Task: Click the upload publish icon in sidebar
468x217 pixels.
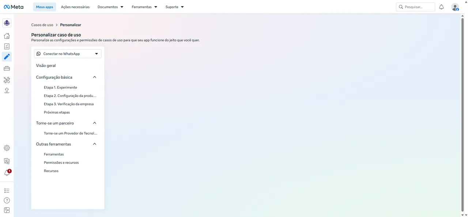Action: click(x=7, y=90)
